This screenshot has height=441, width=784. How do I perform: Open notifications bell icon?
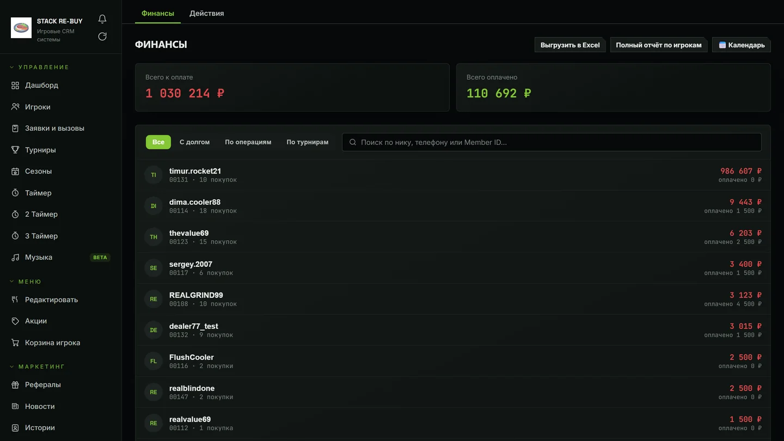point(102,19)
